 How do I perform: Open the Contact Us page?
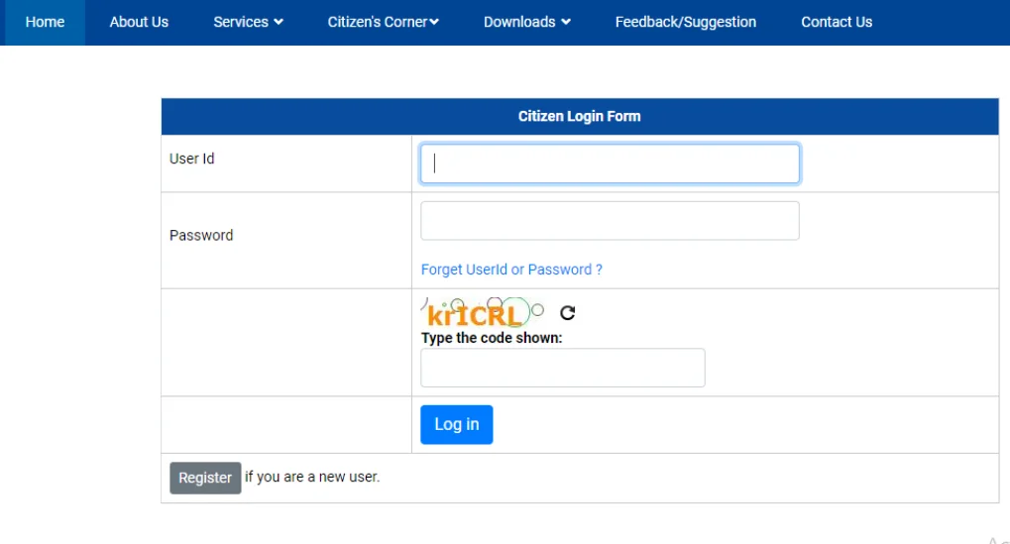click(x=837, y=22)
